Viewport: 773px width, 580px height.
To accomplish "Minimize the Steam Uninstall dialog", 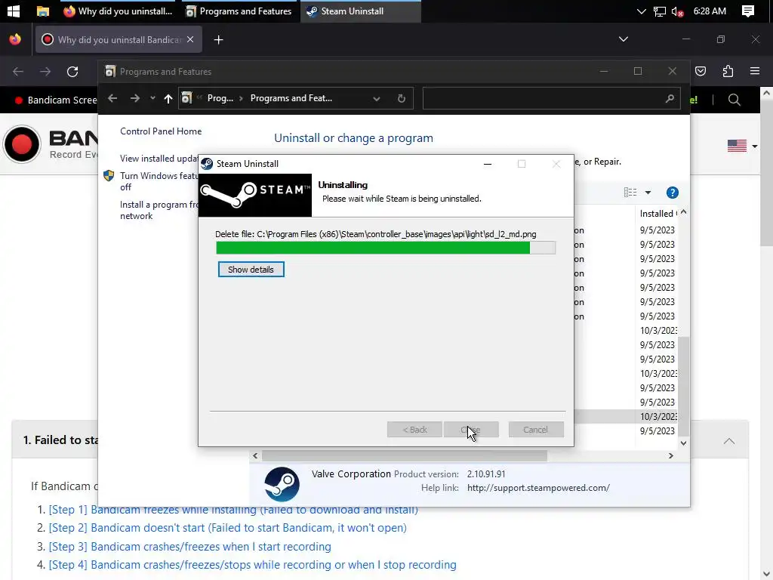I will (488, 164).
